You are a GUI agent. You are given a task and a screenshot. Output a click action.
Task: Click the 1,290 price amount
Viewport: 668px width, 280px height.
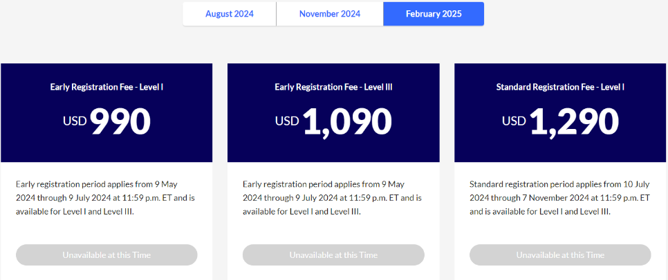tap(574, 121)
